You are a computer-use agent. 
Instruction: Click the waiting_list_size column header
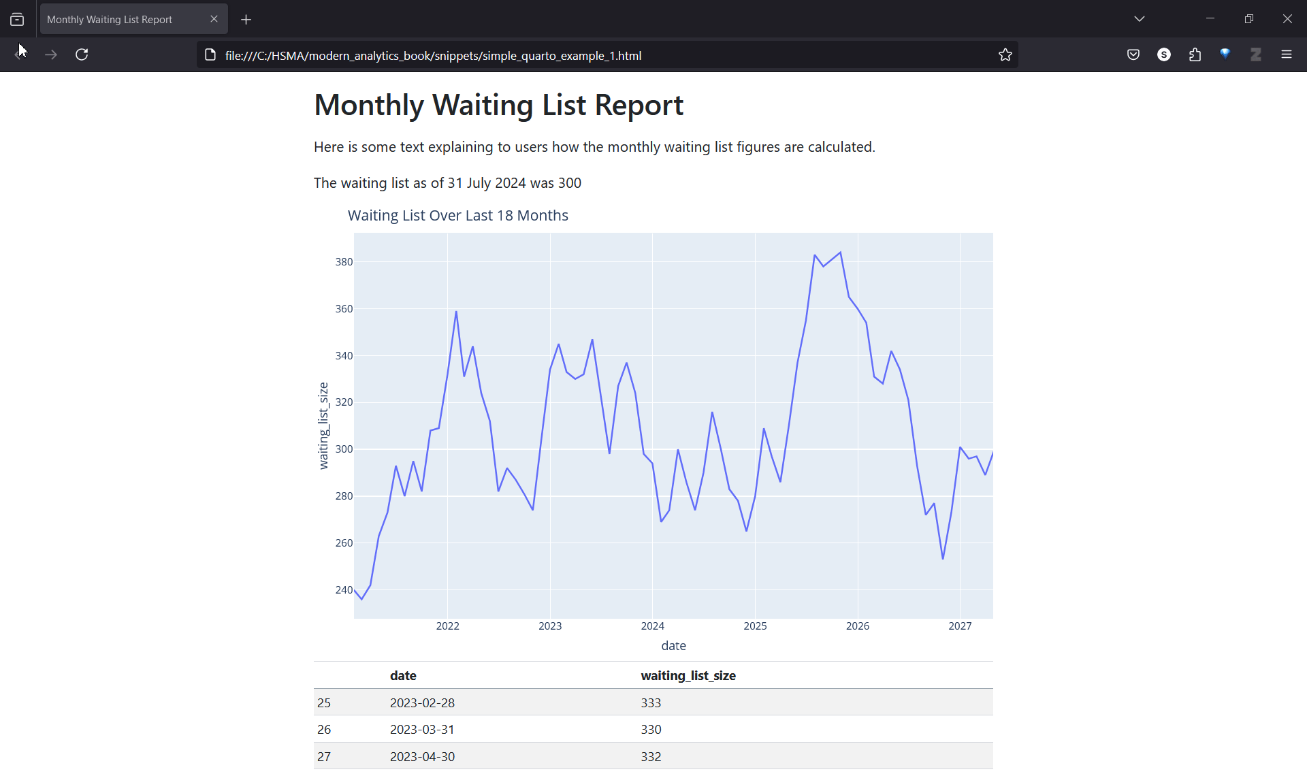click(x=688, y=675)
